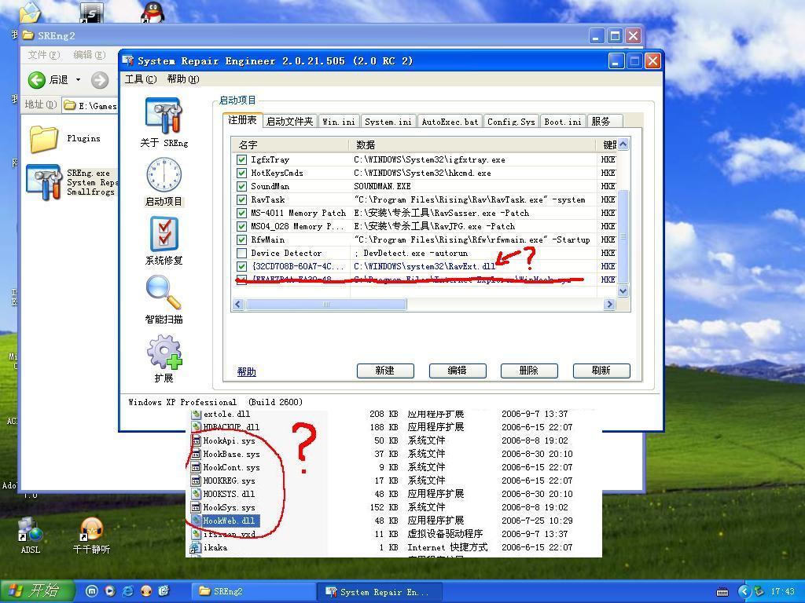
Task: Switch to the AutoExec.bat tab
Action: (450, 122)
